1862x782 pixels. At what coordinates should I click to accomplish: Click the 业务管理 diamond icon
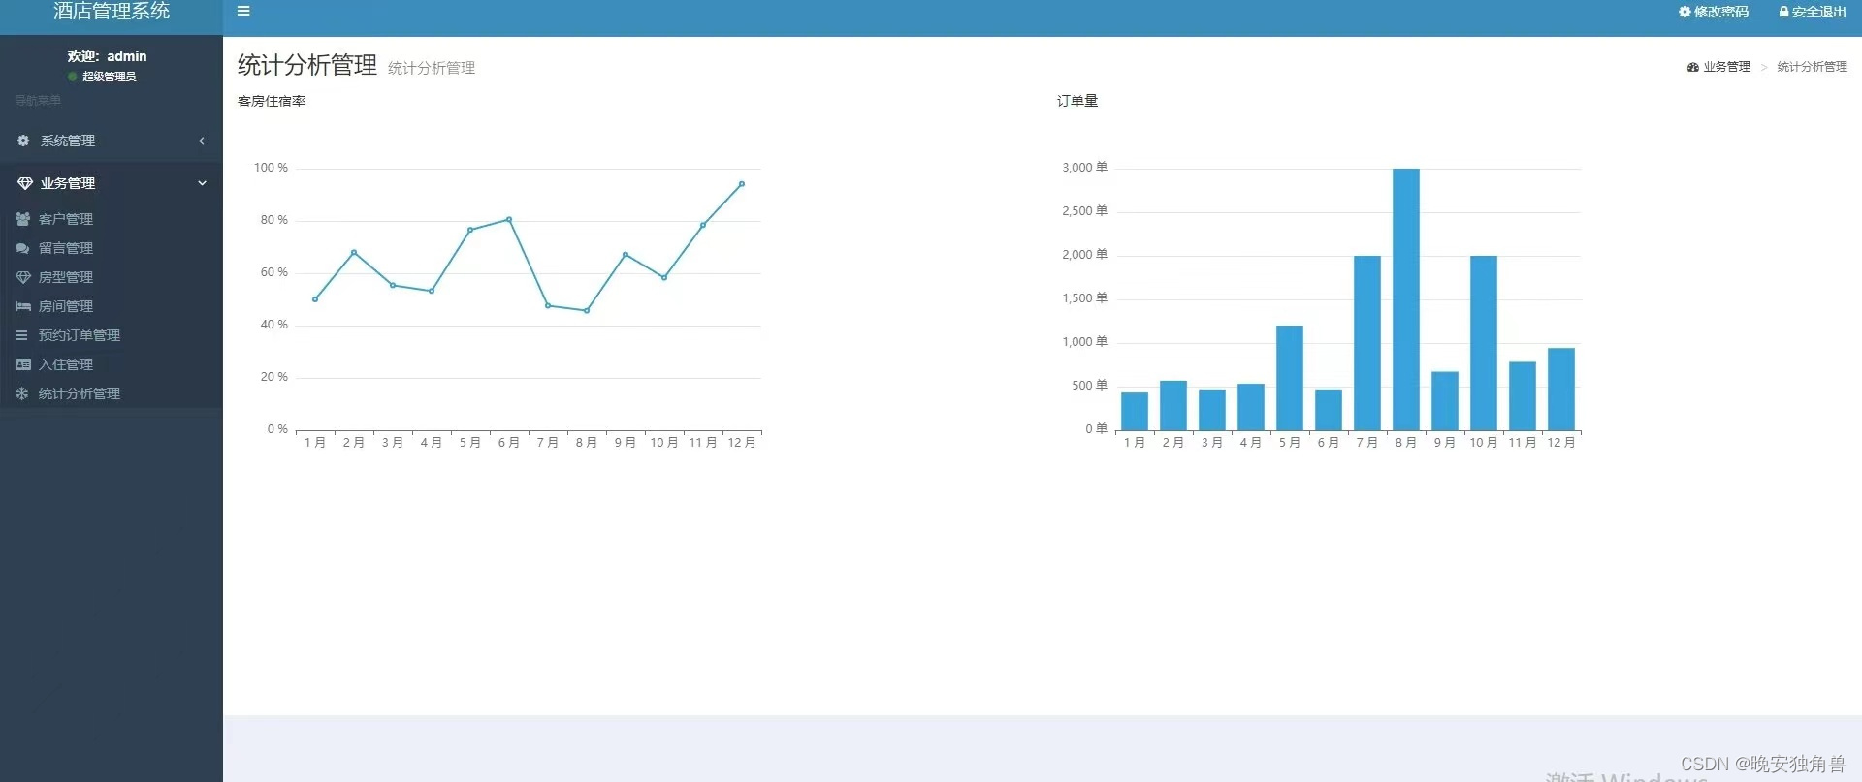click(x=25, y=183)
